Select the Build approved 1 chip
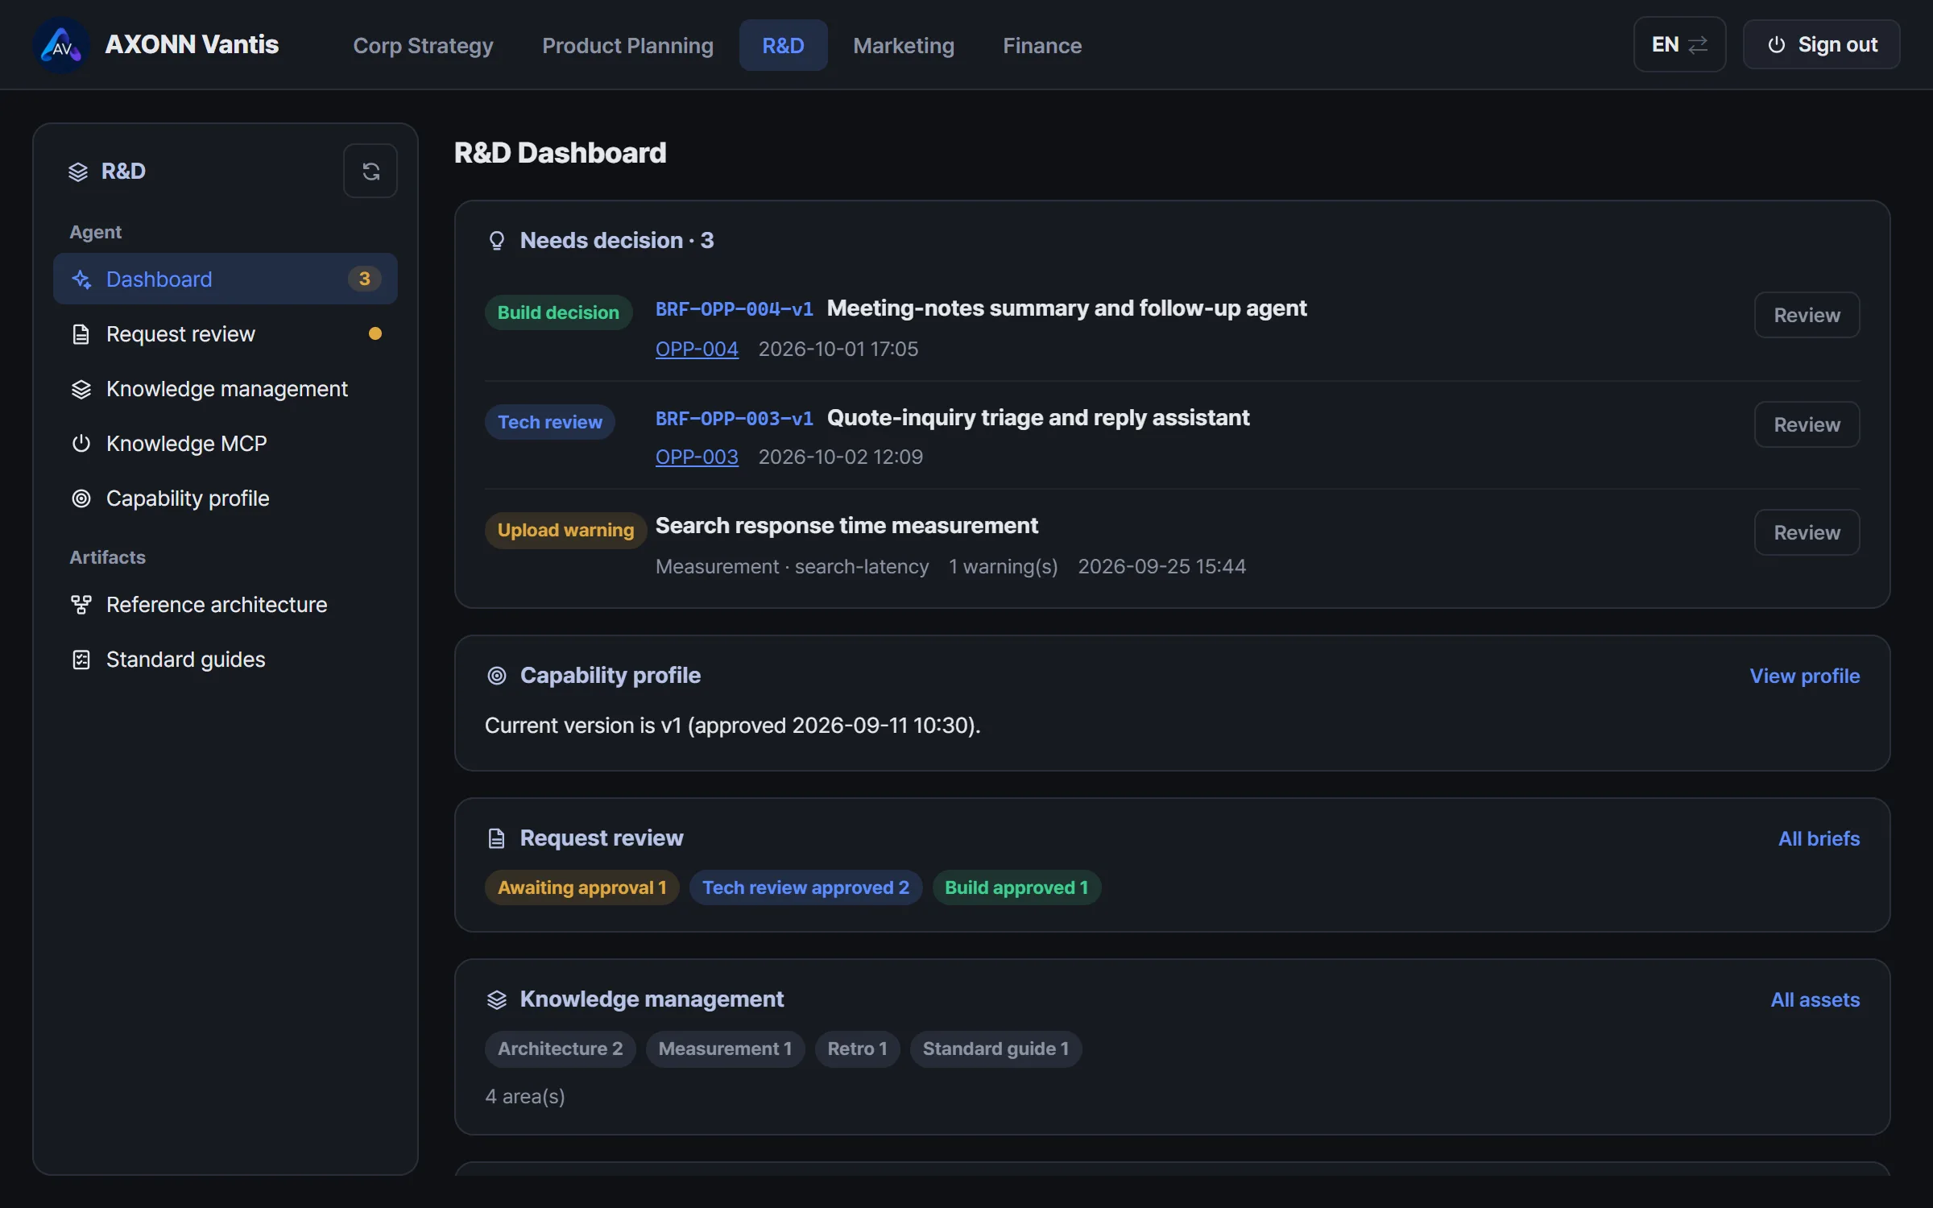1933x1208 pixels. (x=1016, y=887)
